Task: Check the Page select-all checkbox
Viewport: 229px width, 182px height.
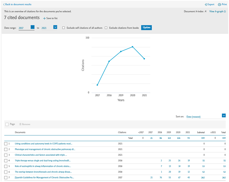Action: (7, 124)
